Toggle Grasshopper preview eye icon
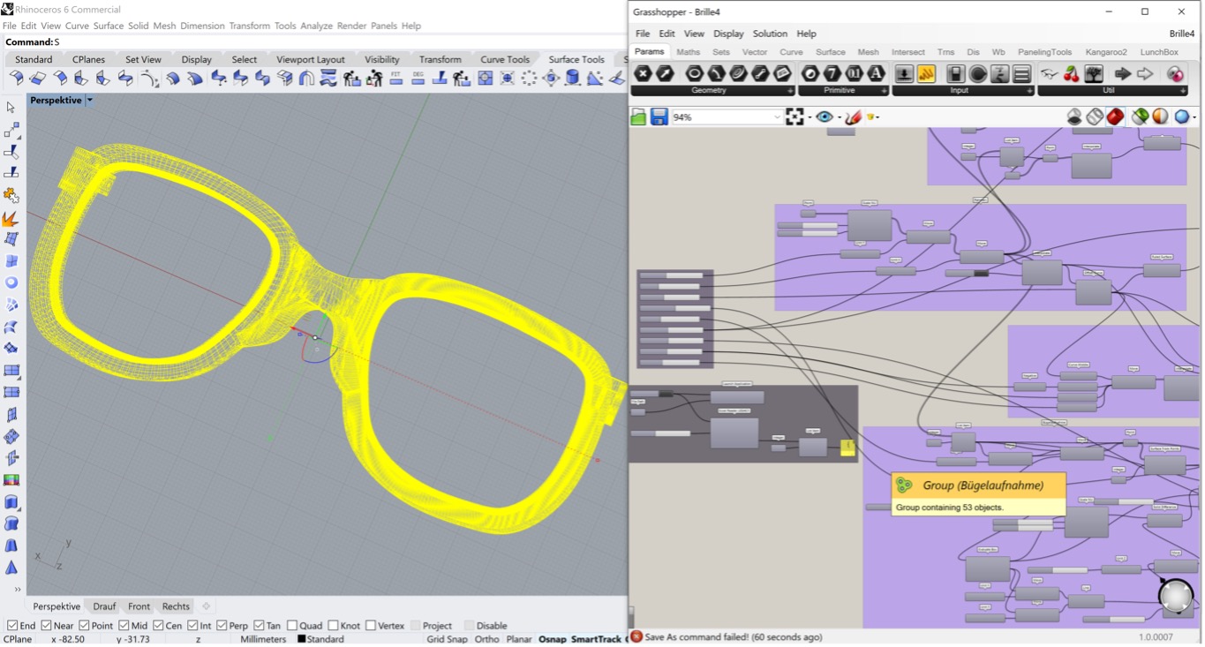The width and height of the screenshot is (1205, 647). [x=825, y=117]
